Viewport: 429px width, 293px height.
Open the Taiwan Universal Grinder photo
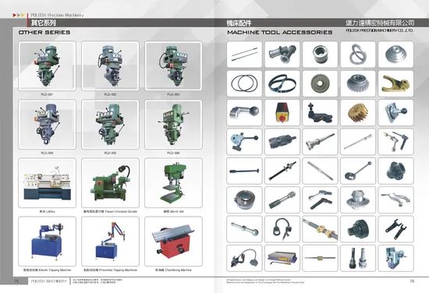(x=110, y=183)
